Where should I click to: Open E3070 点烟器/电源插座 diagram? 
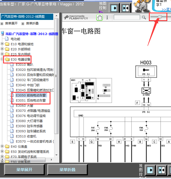pos(33,111)
